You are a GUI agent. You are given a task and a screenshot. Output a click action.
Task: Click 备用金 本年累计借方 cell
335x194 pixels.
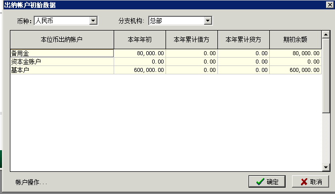click(x=192, y=53)
